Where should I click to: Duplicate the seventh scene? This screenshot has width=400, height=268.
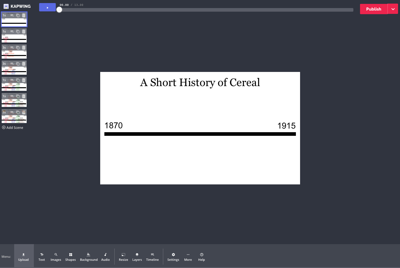point(18,112)
